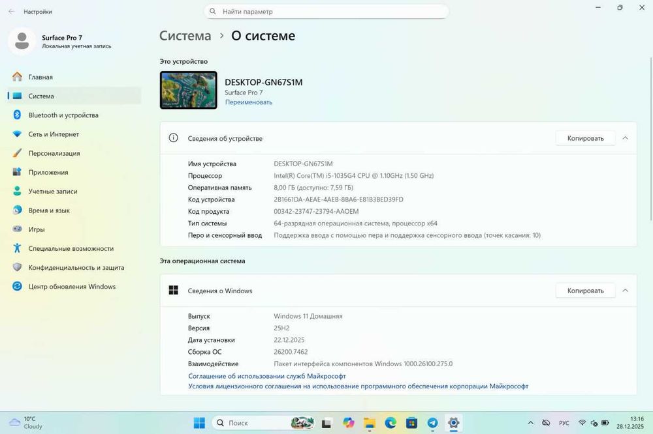Click the cloud sync-off tray icon
Screen dimensions: 653x434
pyautogui.click(x=546, y=423)
